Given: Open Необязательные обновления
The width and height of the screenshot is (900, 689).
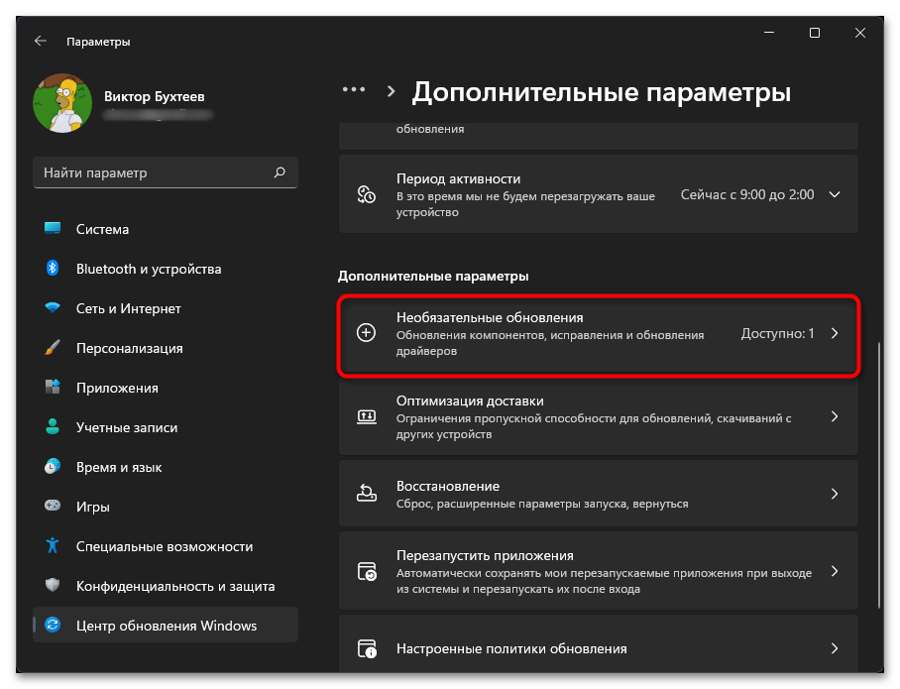Looking at the screenshot, I should pos(599,334).
